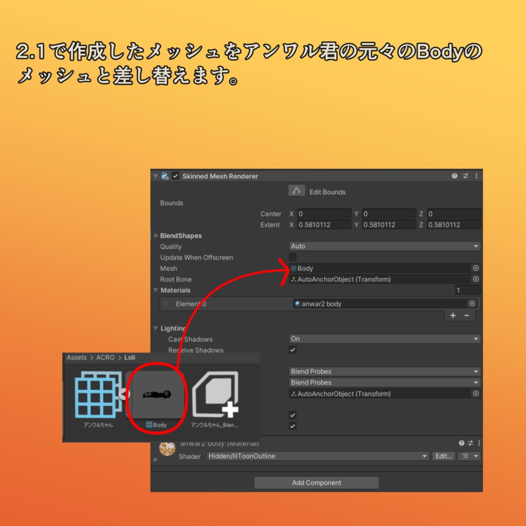Screen dimensions: 526x526
Task: Open material three-dot options menu
Action: 479,443
